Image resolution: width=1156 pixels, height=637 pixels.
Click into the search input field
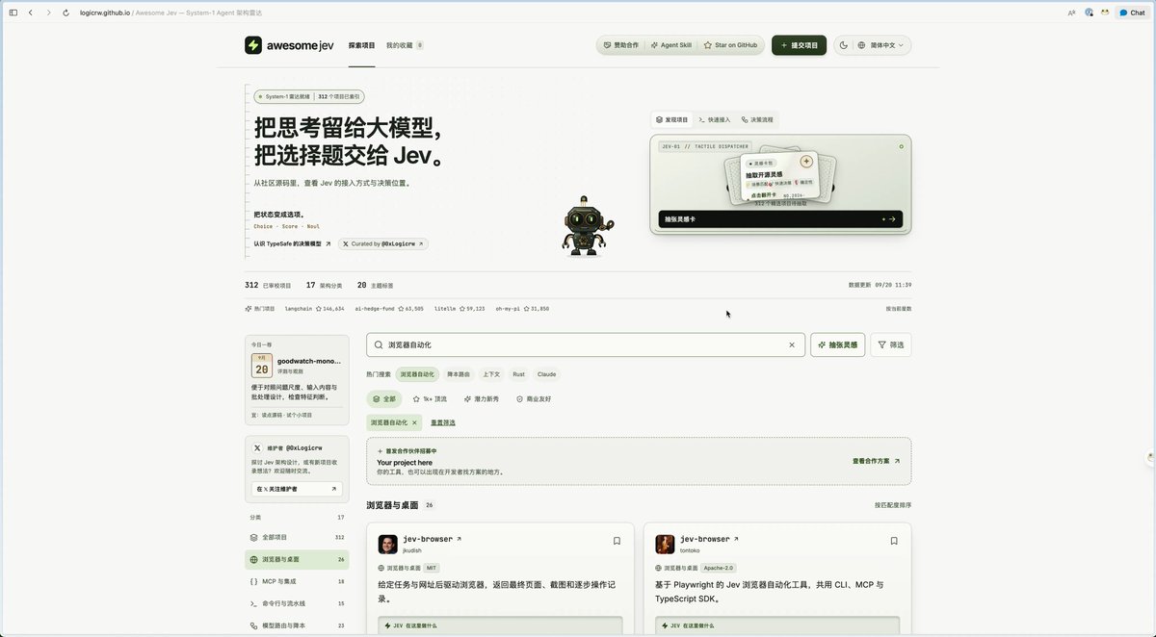[586, 344]
